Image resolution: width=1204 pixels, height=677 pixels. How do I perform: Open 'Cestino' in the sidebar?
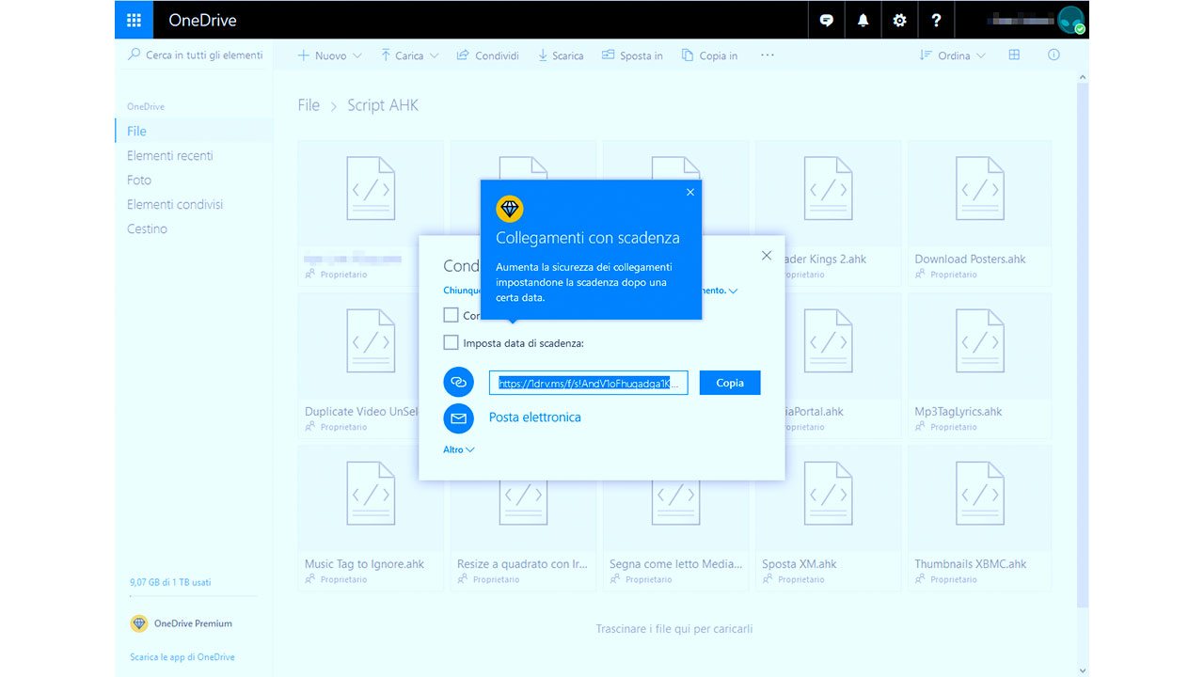click(147, 228)
